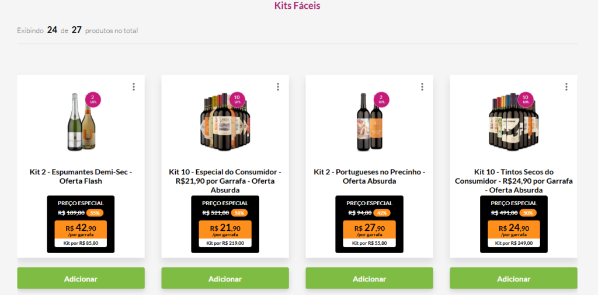The image size is (598, 295).
Task: Open three-dot menu on Especial do Consumidor card
Action: [278, 87]
